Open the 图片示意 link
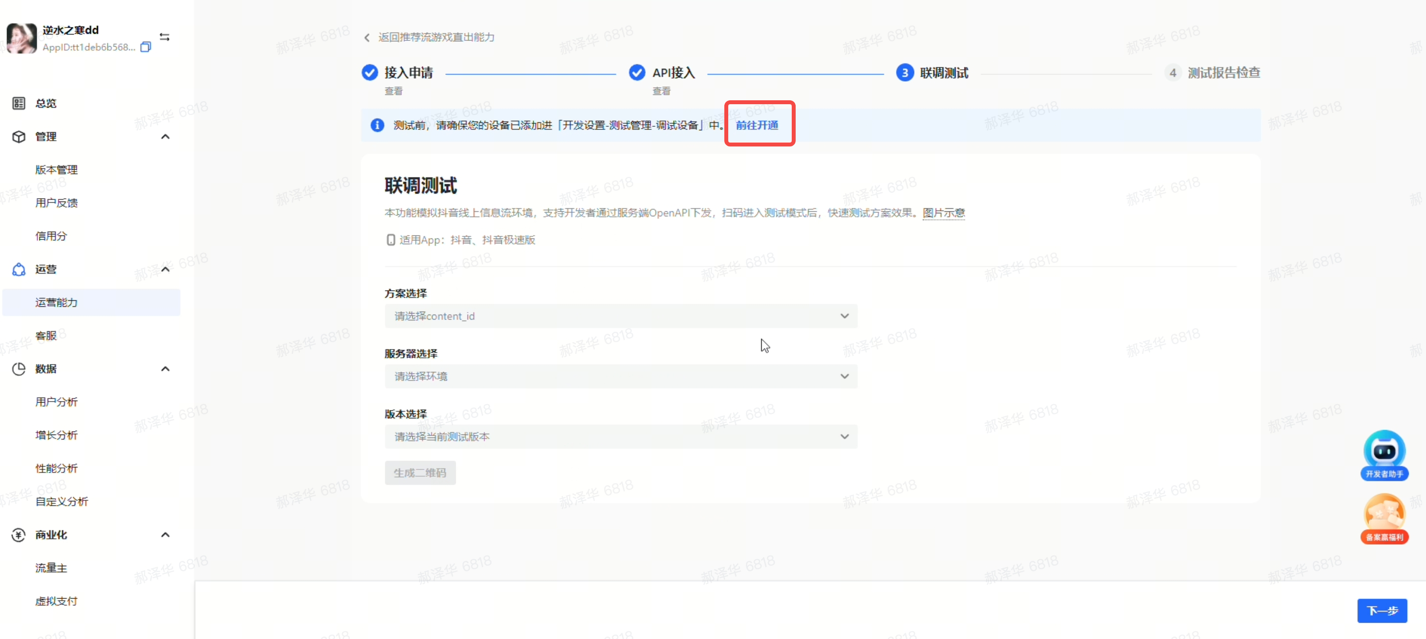The image size is (1426, 639). point(943,213)
